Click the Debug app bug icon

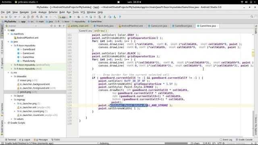coord(79,17)
